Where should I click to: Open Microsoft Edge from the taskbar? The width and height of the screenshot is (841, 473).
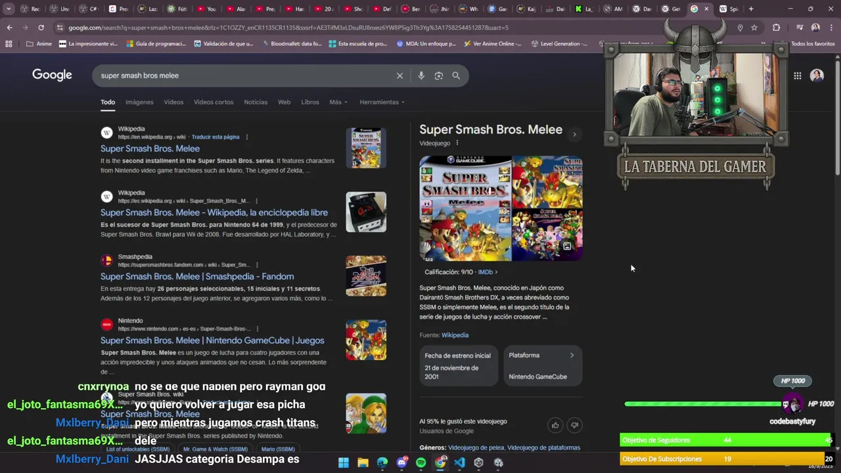pos(382,462)
